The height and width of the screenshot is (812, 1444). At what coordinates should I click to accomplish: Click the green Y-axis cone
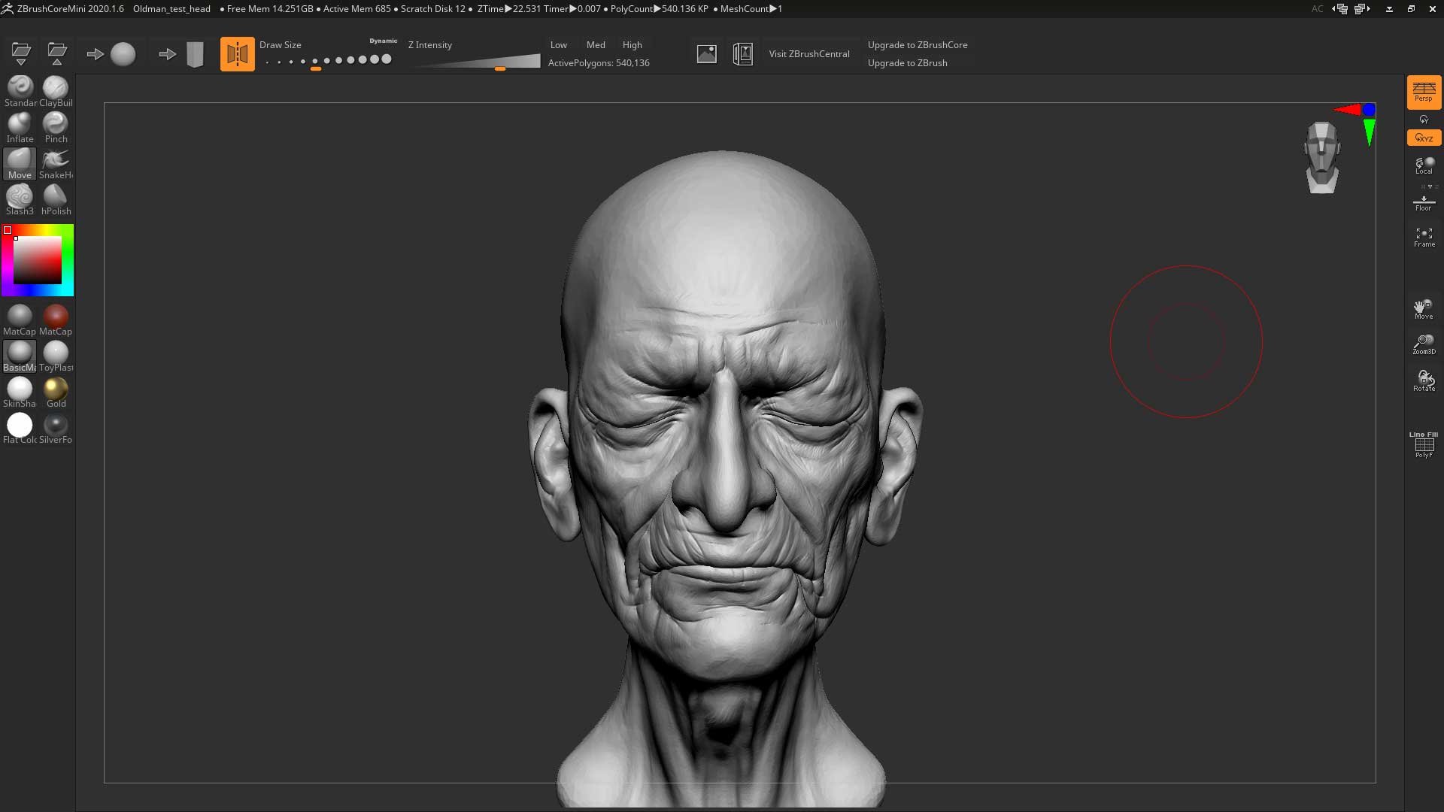(1369, 132)
